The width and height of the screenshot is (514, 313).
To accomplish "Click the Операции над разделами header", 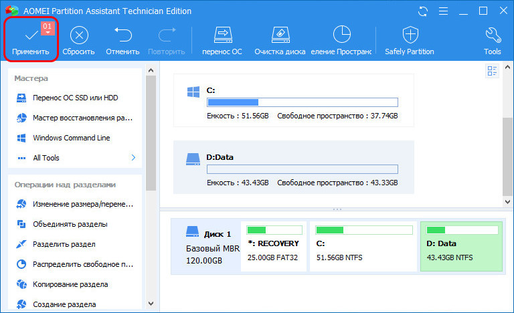I will pyautogui.click(x=65, y=185).
